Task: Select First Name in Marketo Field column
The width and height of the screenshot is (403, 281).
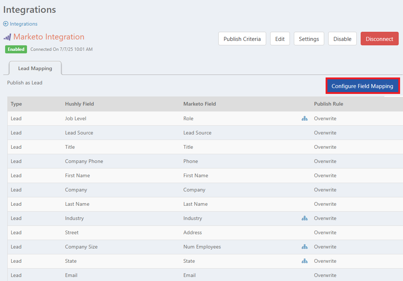Action: tap(196, 175)
